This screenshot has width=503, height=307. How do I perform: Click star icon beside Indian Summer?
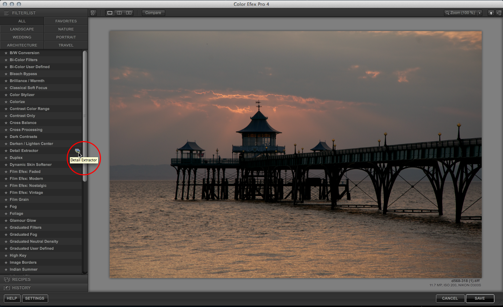pos(6,270)
